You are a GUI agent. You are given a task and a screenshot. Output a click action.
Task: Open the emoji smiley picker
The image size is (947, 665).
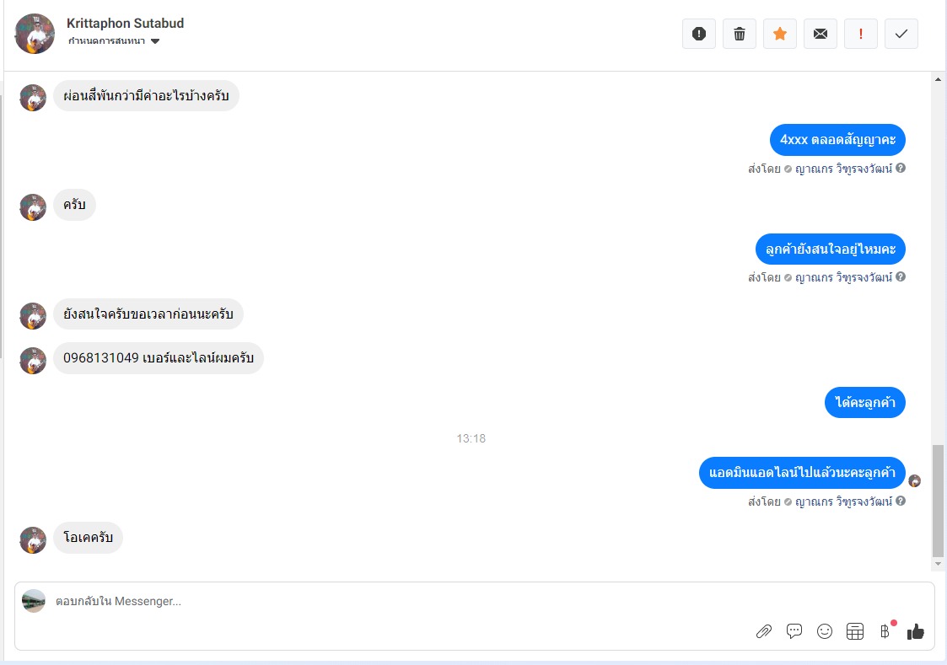click(825, 631)
